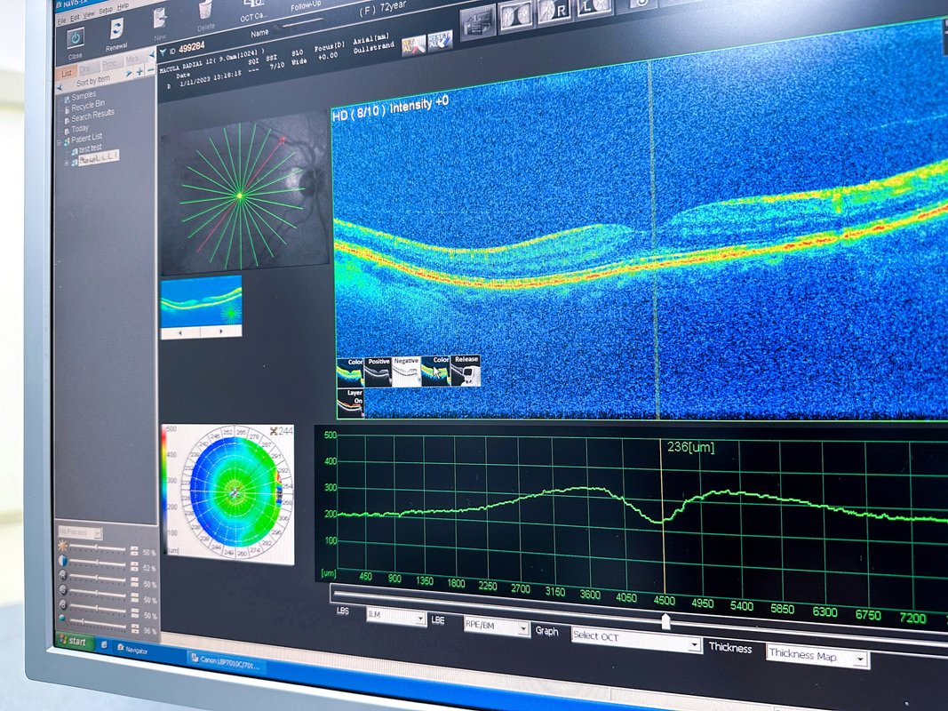Image resolution: width=948 pixels, height=711 pixels.
Task: Switch to the List tab
Action: [x=67, y=72]
